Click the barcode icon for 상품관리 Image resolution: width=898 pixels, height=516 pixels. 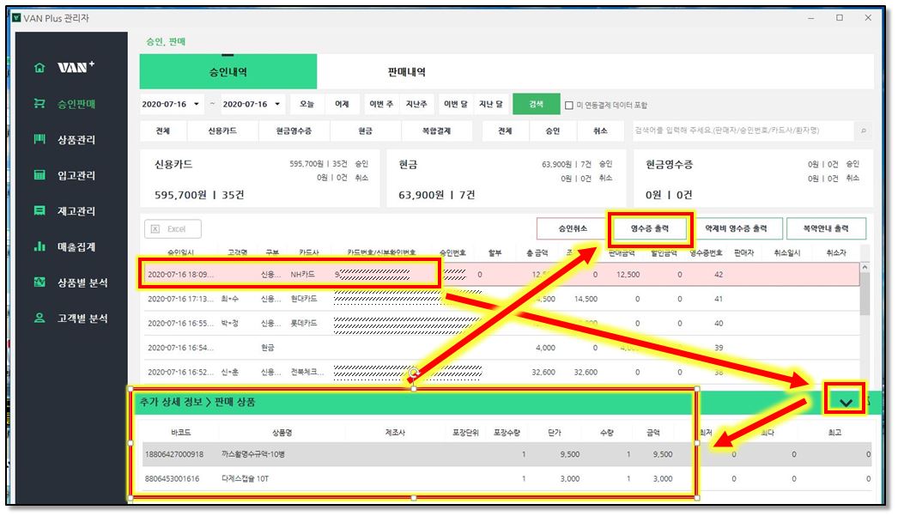click(39, 139)
